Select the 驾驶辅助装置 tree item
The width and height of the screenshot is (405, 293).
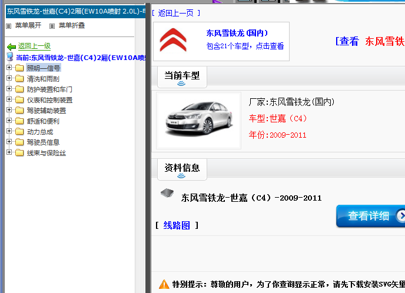[x=47, y=111]
